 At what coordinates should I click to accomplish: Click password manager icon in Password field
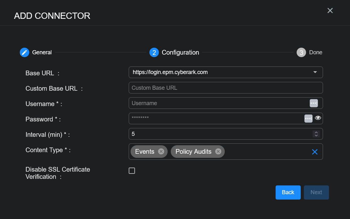coord(308,118)
